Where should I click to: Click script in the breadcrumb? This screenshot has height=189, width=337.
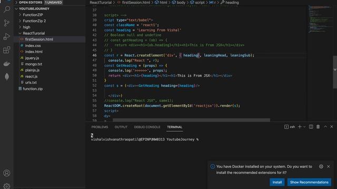pos(200,3)
